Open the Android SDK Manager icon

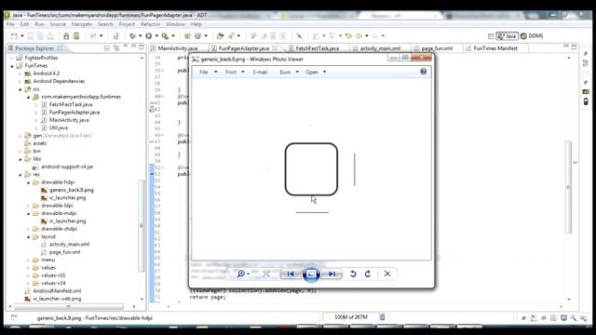coord(66,36)
